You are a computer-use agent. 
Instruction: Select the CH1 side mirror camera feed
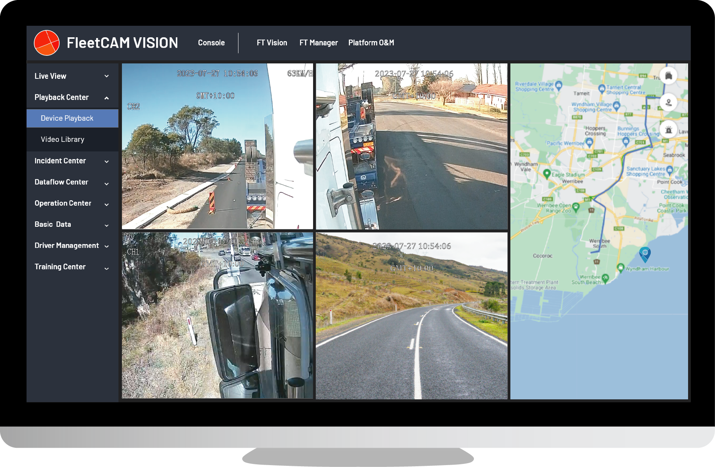pyautogui.click(x=217, y=315)
